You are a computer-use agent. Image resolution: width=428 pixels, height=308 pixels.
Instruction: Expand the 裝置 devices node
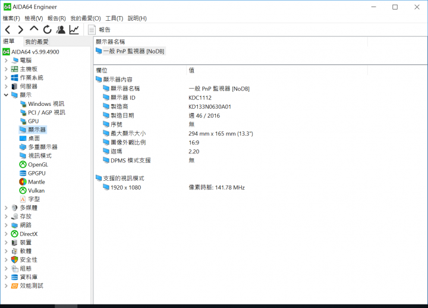coord(6,243)
